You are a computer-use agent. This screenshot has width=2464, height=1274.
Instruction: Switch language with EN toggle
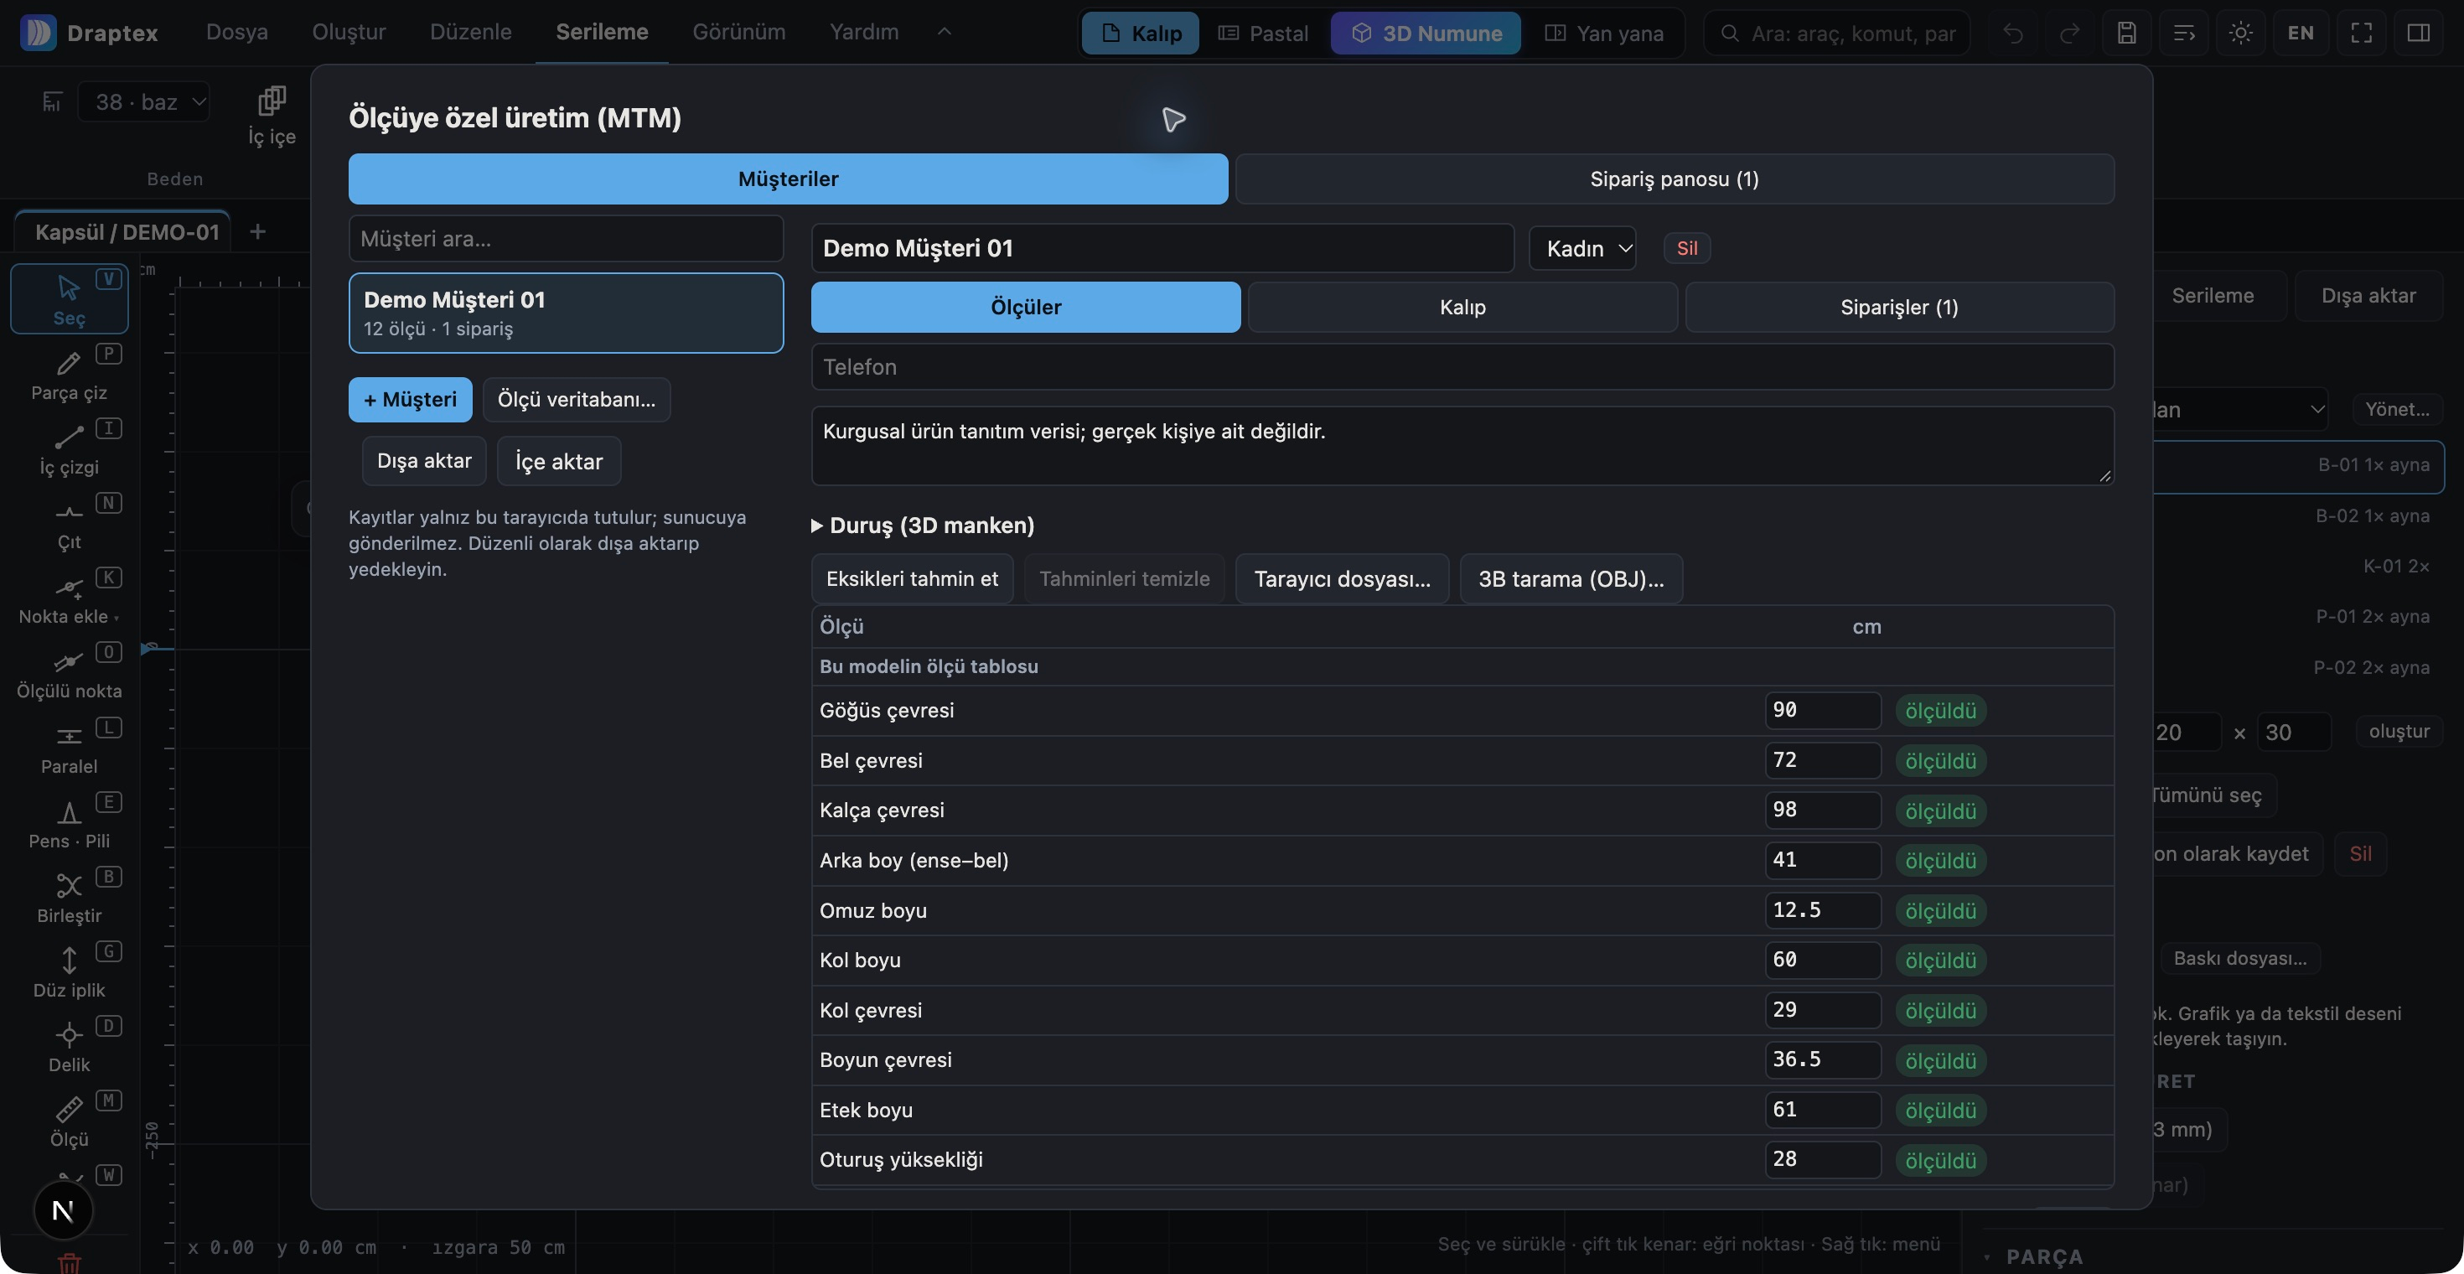click(x=2301, y=34)
